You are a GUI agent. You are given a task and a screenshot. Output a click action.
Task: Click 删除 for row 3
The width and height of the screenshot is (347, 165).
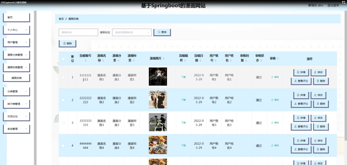(x=321, y=127)
